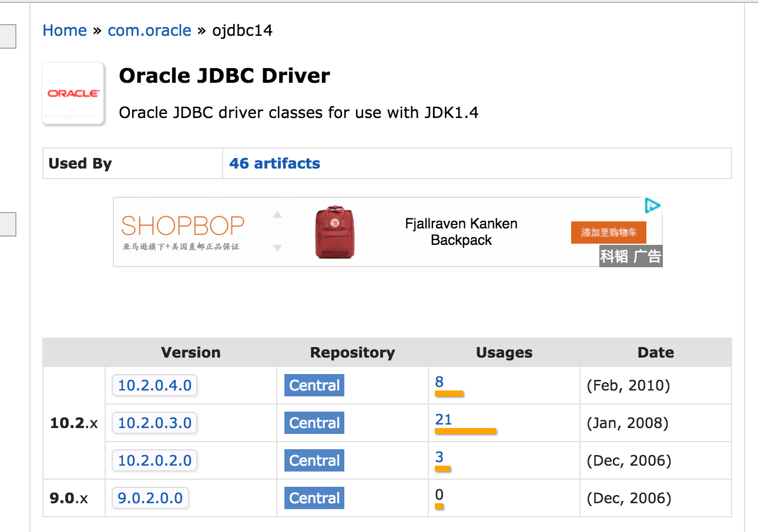Click the red Kanken backpack image
Screen dimensions: 758x532
pos(336,232)
